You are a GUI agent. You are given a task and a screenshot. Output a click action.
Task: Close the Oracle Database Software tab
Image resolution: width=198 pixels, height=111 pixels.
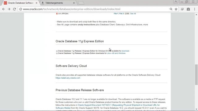pos(37,3)
